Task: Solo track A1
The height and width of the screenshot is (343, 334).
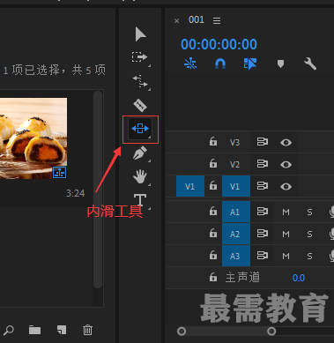Action: coord(309,212)
